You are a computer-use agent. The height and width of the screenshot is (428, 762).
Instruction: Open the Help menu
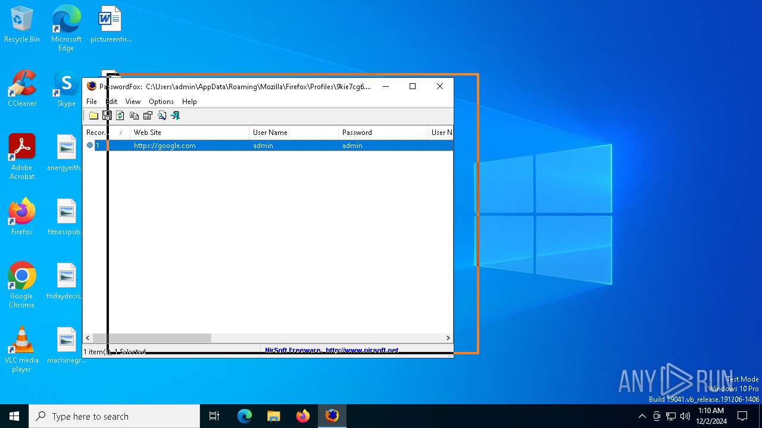189,102
